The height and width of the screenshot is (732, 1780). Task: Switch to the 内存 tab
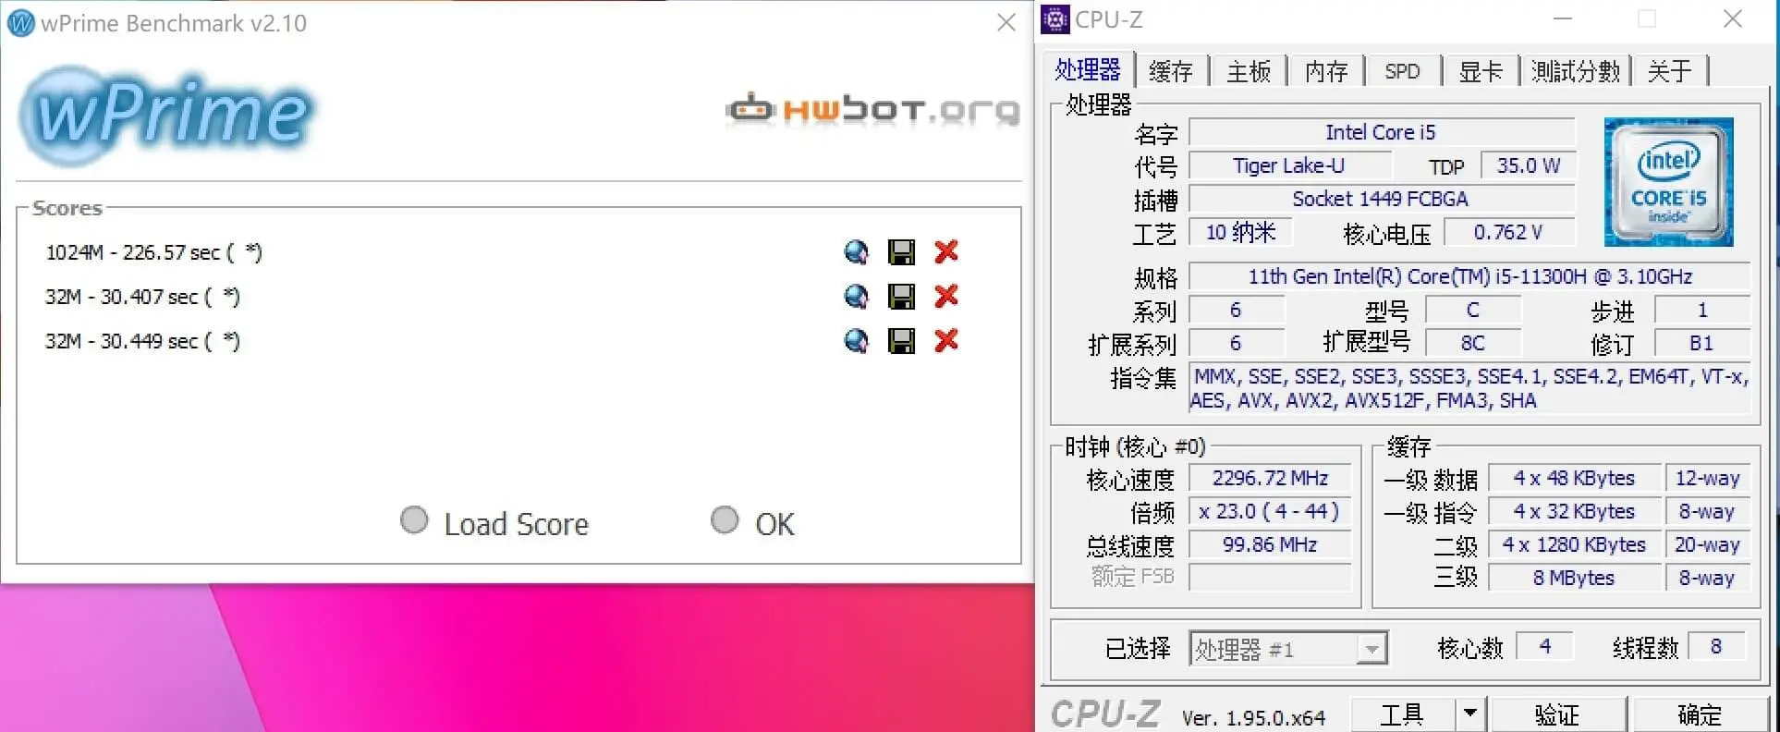1326,71
